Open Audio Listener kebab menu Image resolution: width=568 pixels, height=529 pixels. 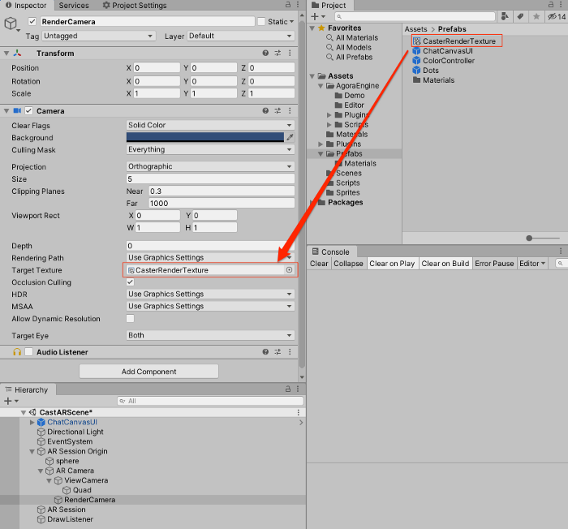tap(290, 352)
